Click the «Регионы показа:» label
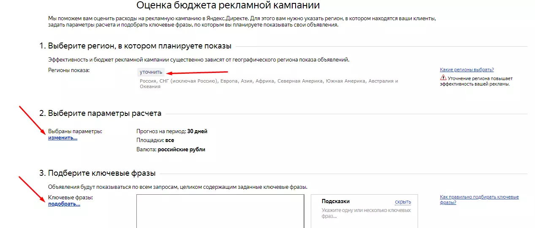The width and height of the screenshot is (535, 228). (69, 70)
